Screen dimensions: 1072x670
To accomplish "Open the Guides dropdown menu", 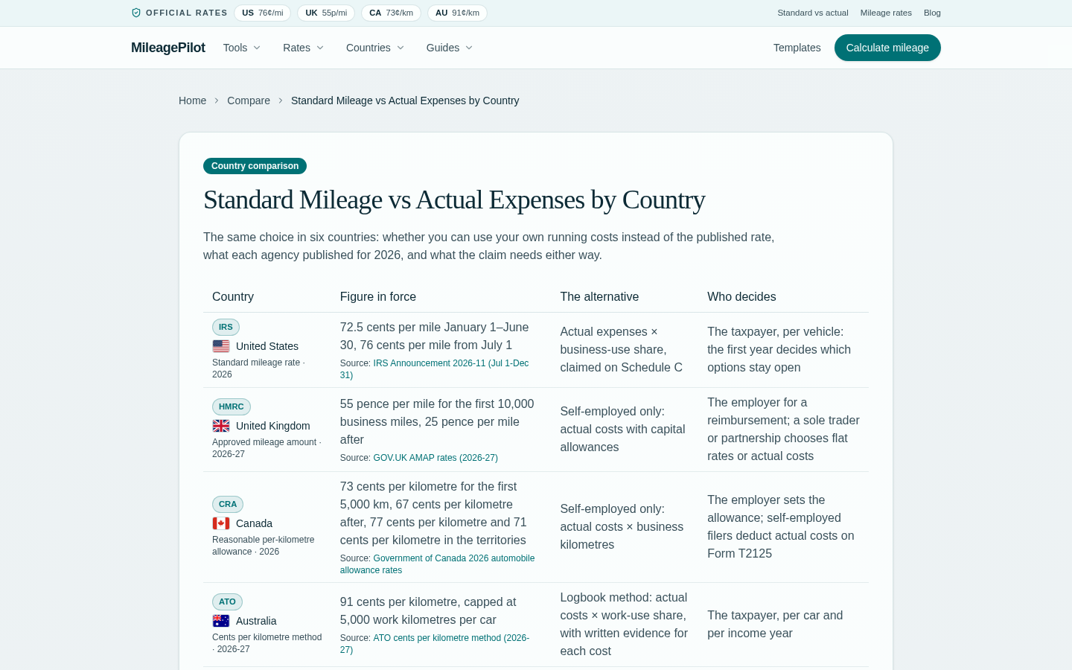I will 450,48.
